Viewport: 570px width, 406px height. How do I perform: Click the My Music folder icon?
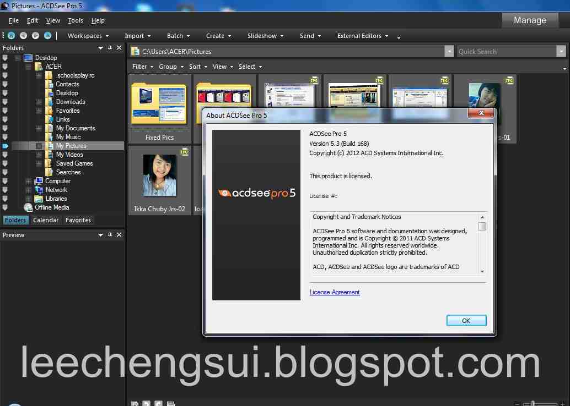[x=49, y=137]
